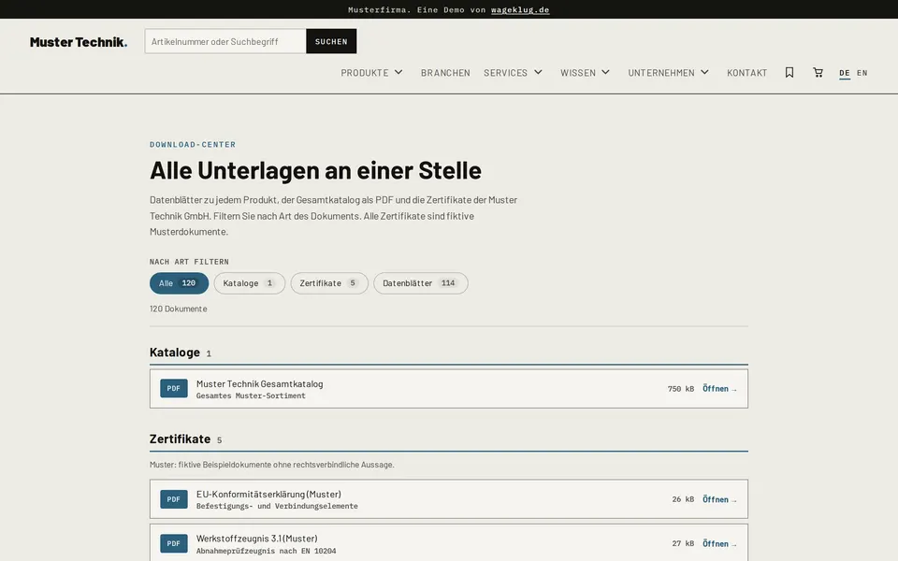Filter documents by Kataloge
898x561 pixels.
[x=249, y=283]
